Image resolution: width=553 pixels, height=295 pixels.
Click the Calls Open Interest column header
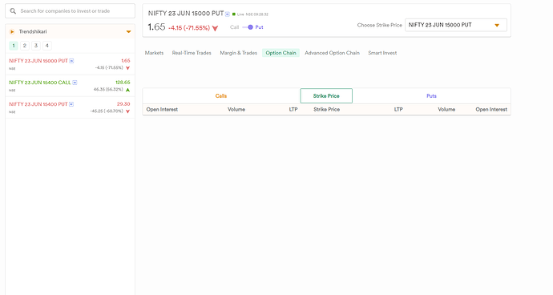(162, 109)
